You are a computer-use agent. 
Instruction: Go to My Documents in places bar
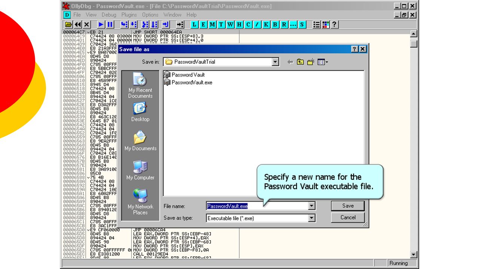click(x=140, y=141)
